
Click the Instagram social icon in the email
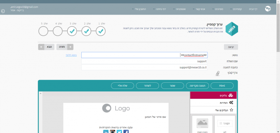tap(113, 132)
